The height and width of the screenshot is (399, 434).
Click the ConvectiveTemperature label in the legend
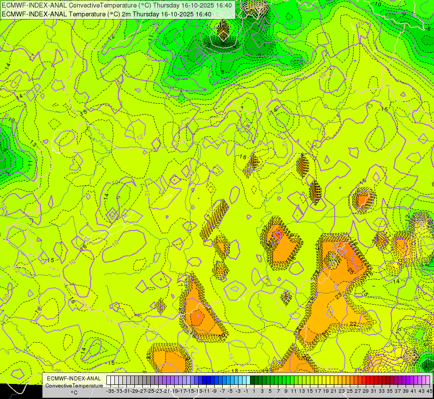[74, 386]
